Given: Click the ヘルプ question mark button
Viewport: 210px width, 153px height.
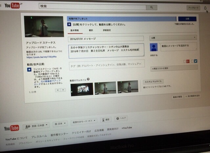Looking at the screenshot, I should click(x=120, y=118).
